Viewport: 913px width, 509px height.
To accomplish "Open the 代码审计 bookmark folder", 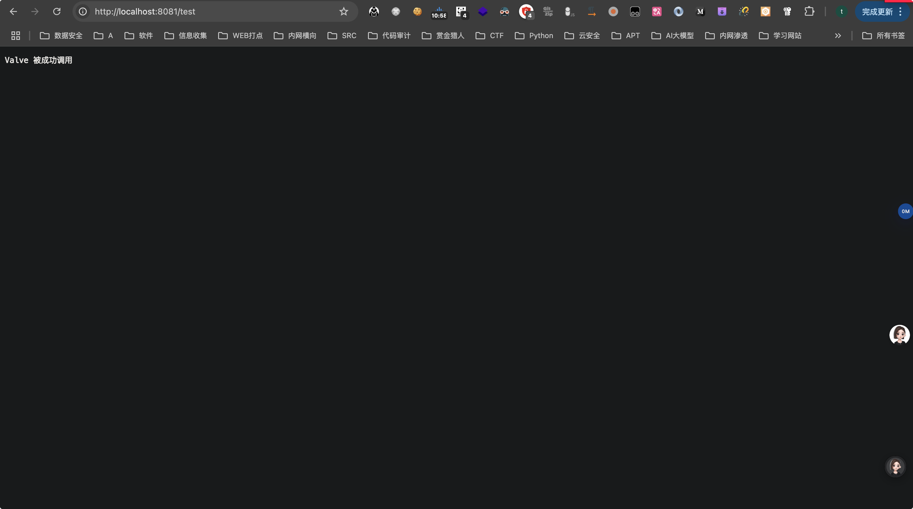I will tap(389, 35).
